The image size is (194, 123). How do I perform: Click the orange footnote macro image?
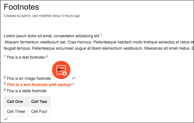coord(61,70)
